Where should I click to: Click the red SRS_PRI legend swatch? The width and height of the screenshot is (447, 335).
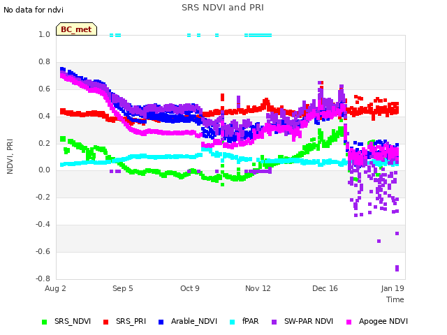click(x=105, y=322)
